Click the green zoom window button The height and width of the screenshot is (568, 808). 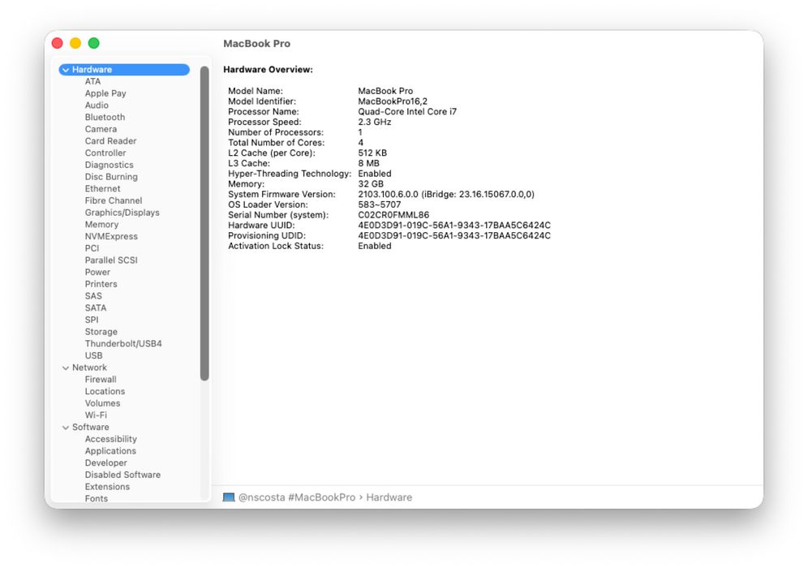click(x=94, y=43)
